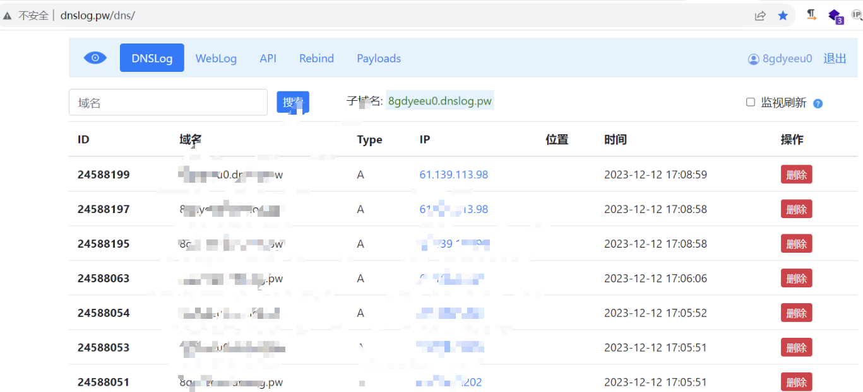
Task: Click IP link 61.139.113.98 in first row
Action: [x=453, y=175]
